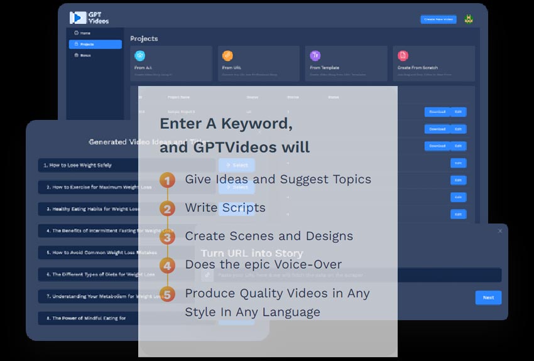Open the user avatar in the header

469,19
